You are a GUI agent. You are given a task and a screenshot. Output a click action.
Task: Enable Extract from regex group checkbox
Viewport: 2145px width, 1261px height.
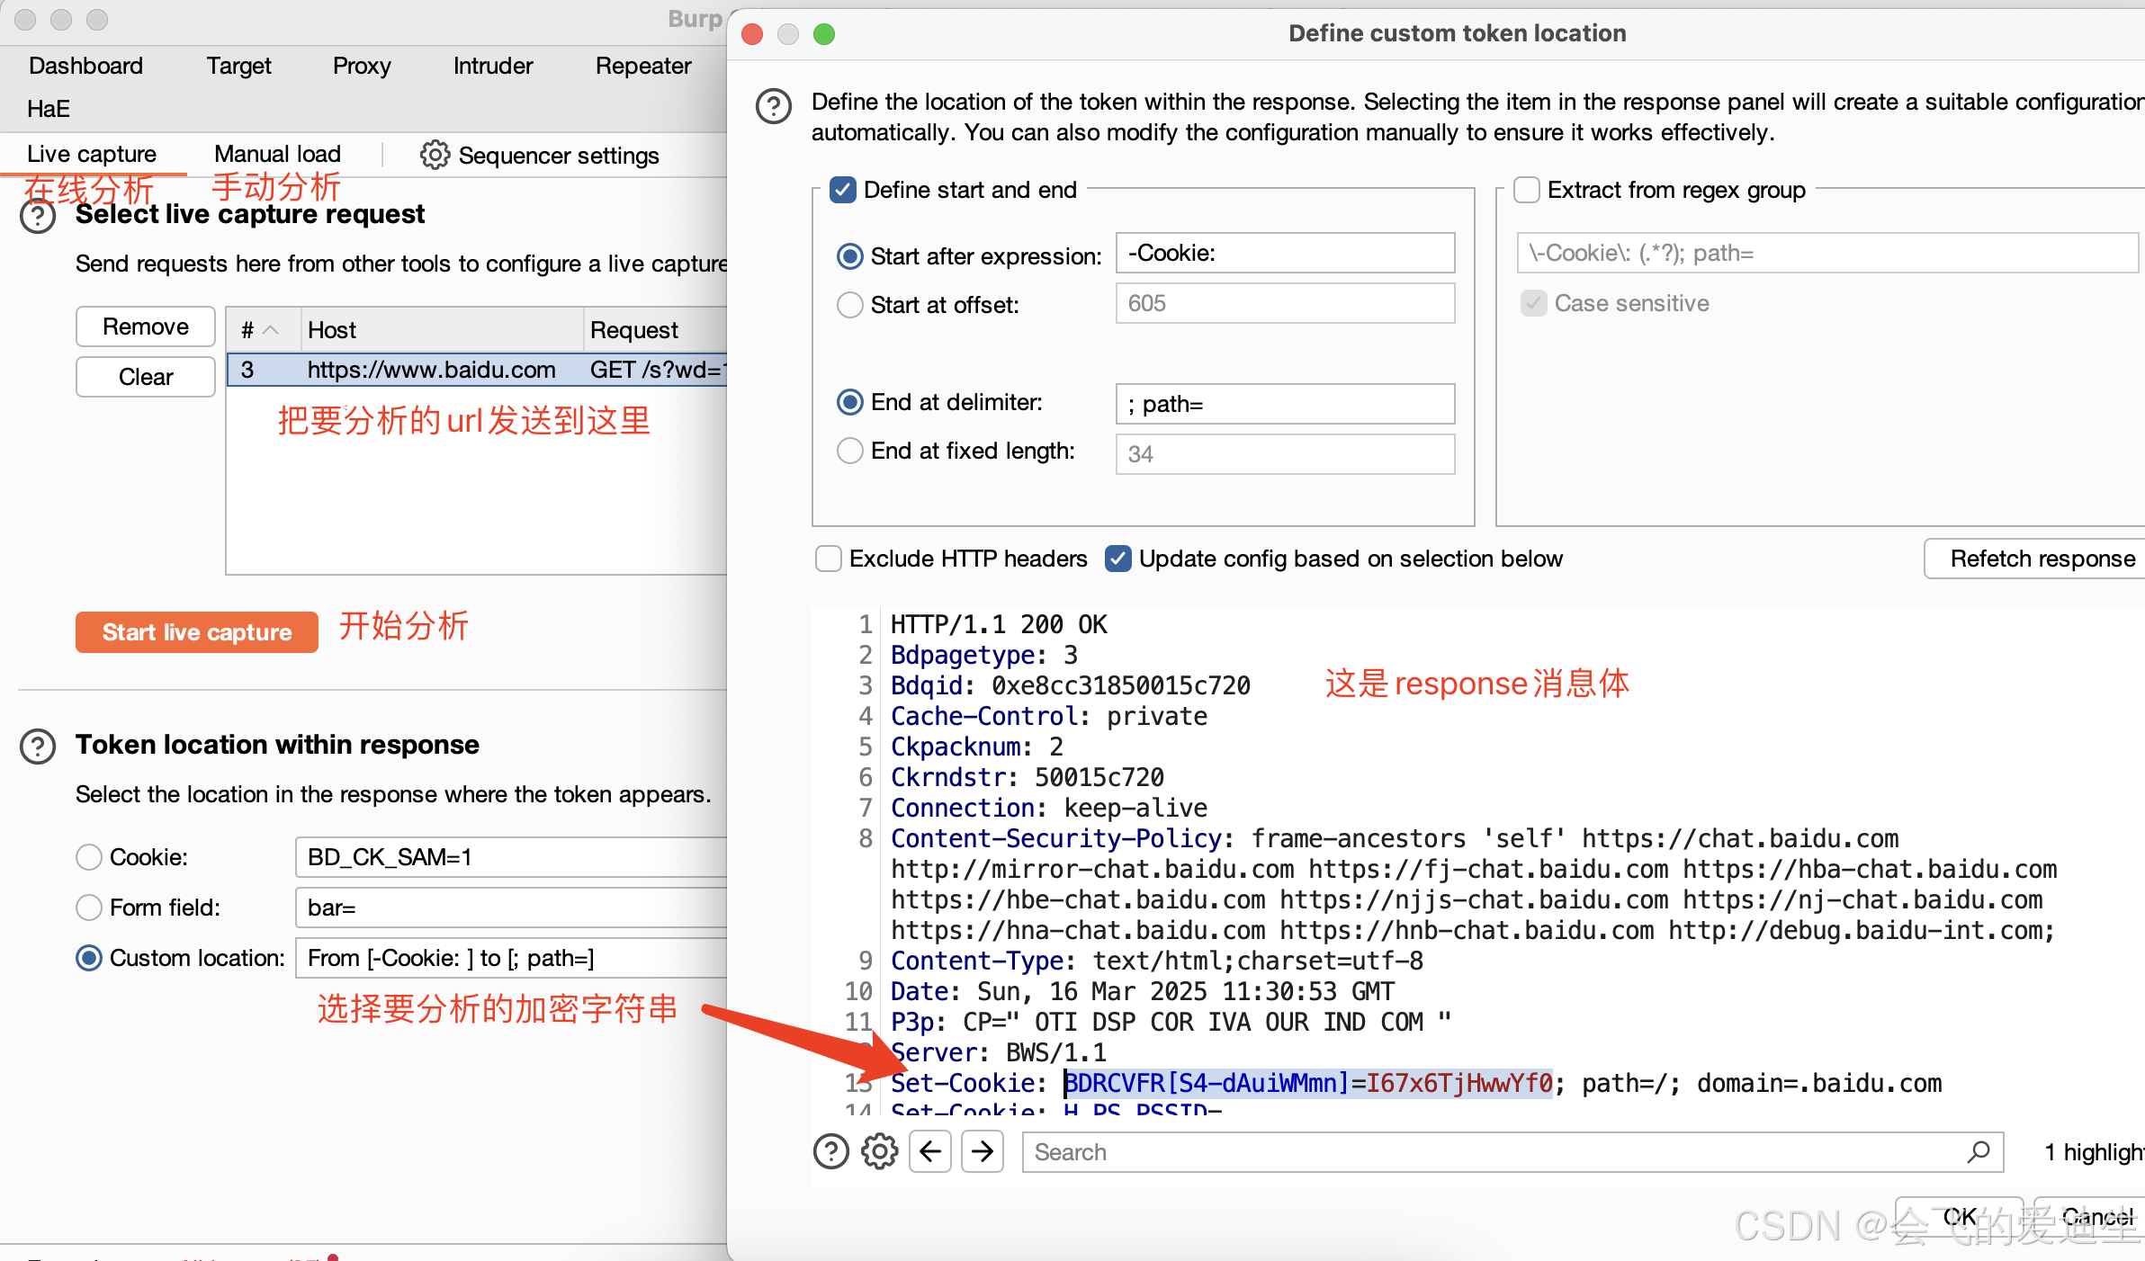(1527, 191)
